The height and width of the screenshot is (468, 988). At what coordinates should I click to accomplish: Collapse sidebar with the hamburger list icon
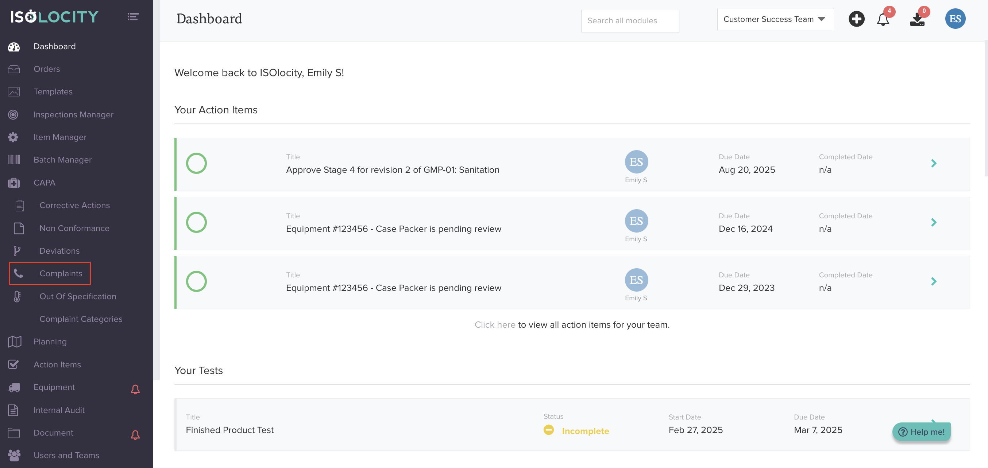coord(133,17)
